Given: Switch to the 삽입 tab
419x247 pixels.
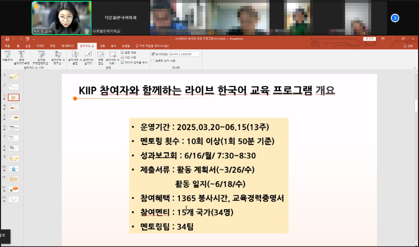Looking at the screenshot, I should click(x=28, y=46).
